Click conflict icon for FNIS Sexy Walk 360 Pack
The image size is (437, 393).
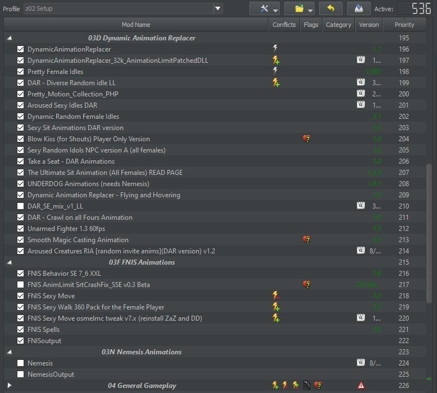(276, 307)
